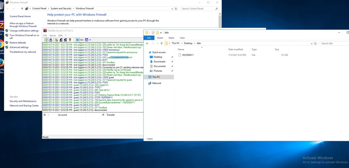Select Downloads in Quick access
Image resolution: width=349 pixels, height=168 pixels.
pos(160,61)
